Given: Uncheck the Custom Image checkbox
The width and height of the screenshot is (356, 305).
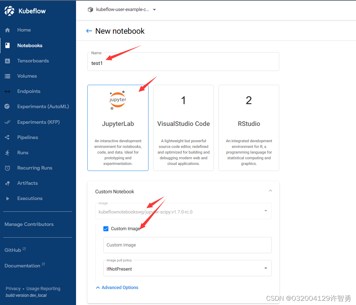Looking at the screenshot, I should (x=106, y=229).
